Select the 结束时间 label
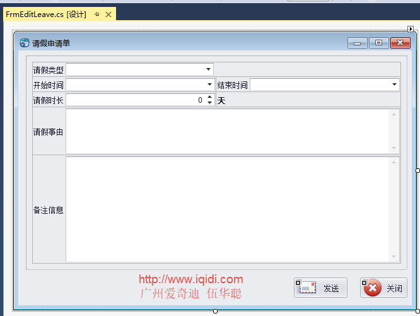The width and height of the screenshot is (420, 316). click(232, 85)
